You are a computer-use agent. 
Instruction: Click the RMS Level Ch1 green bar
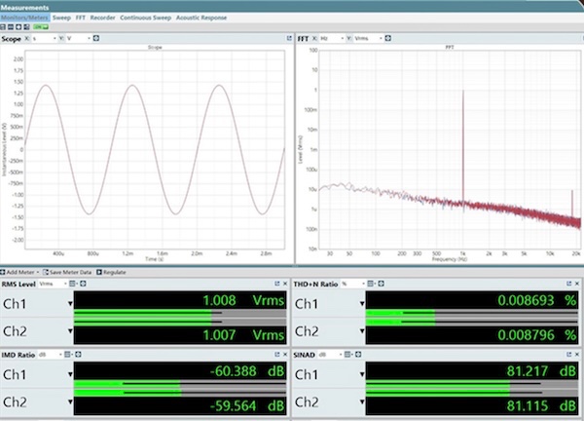(x=143, y=312)
